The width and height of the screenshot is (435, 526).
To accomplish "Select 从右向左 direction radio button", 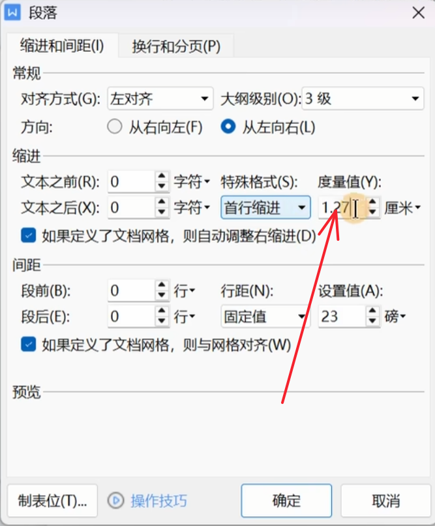I will tap(115, 127).
